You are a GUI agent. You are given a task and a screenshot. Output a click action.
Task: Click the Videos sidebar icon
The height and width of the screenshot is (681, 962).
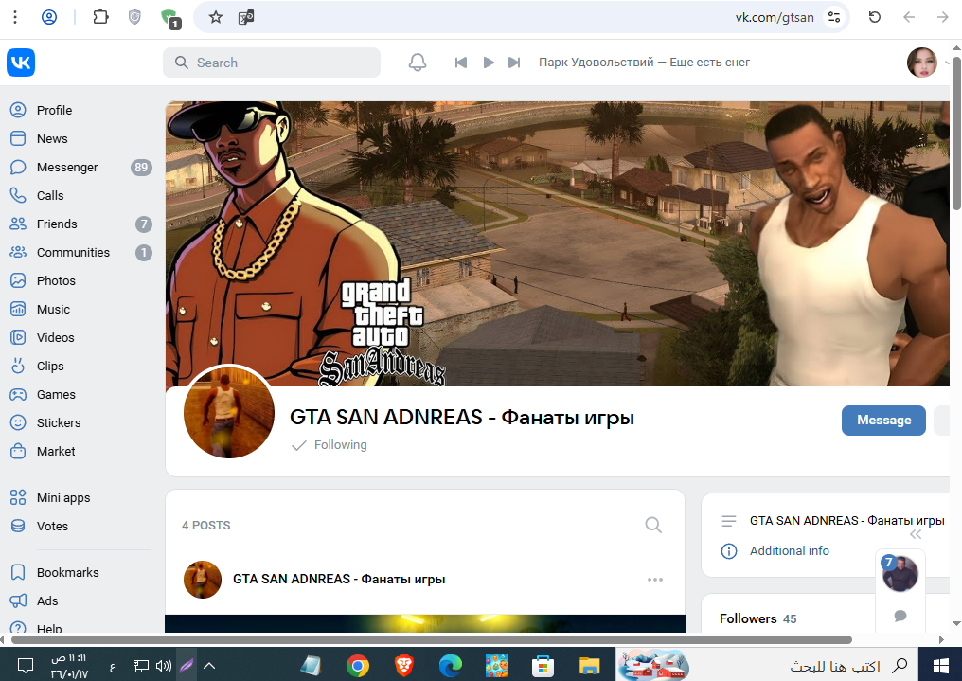[x=18, y=337]
